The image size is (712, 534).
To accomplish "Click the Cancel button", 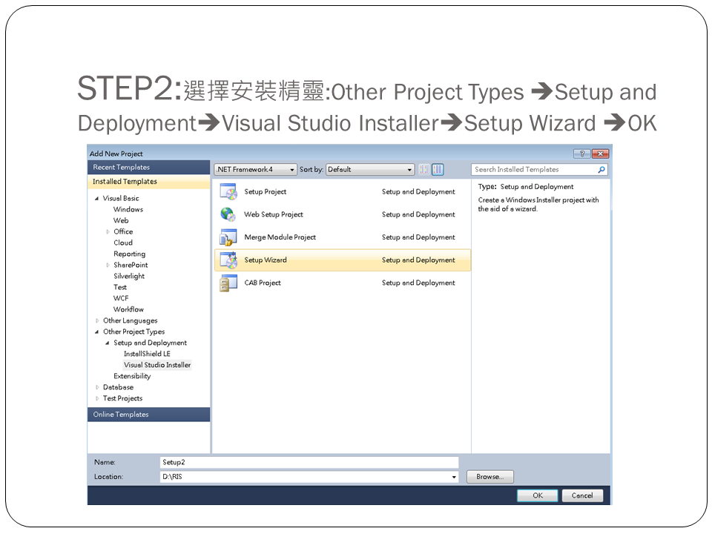I will pyautogui.click(x=582, y=495).
